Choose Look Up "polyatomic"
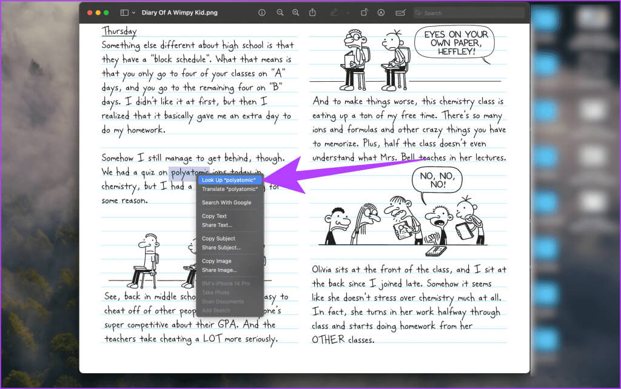The height and width of the screenshot is (389, 621). pyautogui.click(x=230, y=180)
